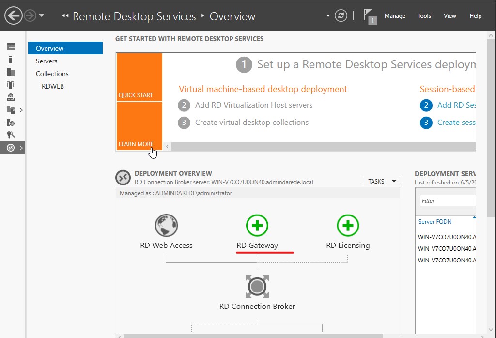This screenshot has height=338, width=496.
Task: Sort by Server FQDN column header
Action: [435, 222]
